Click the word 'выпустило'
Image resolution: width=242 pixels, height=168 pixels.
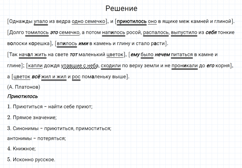click(184, 33)
